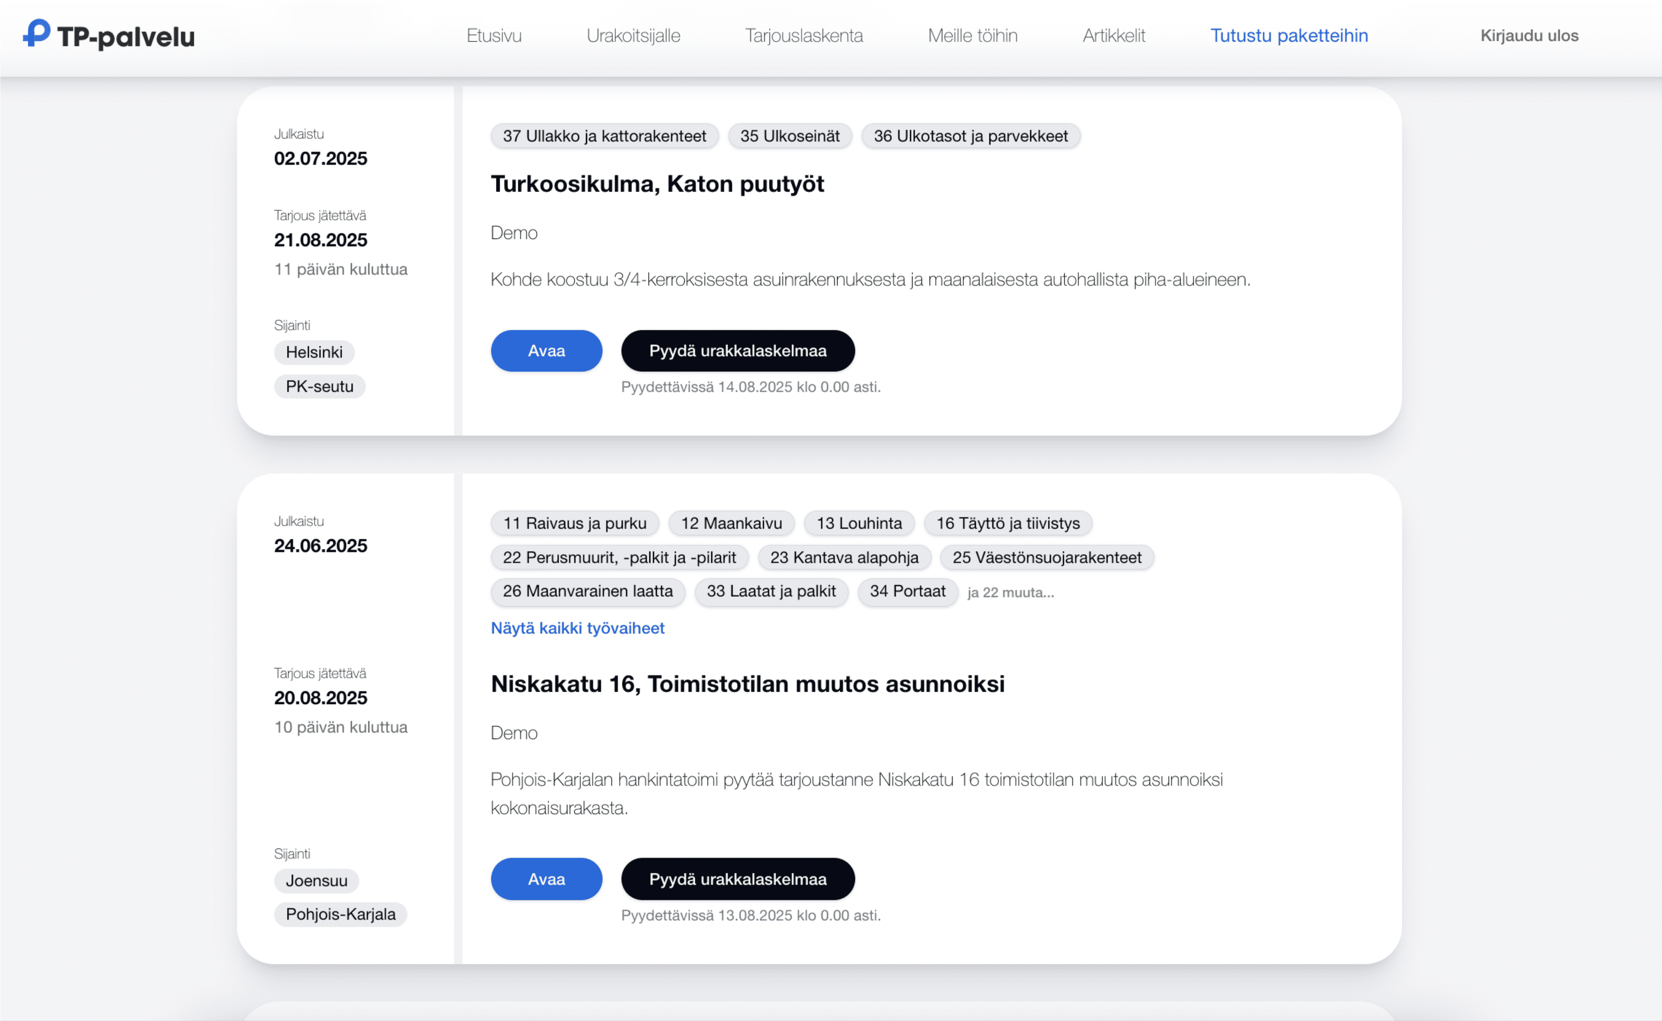The image size is (1662, 1021).
Task: Navigate to Etusivu
Action: [x=494, y=35]
